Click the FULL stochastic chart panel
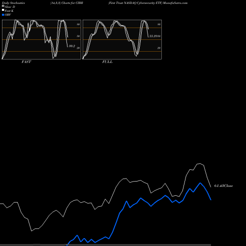This screenshot has width=246, height=246. [x=122, y=39]
